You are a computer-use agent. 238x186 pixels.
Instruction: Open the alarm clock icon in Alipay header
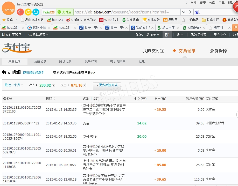(167, 35)
